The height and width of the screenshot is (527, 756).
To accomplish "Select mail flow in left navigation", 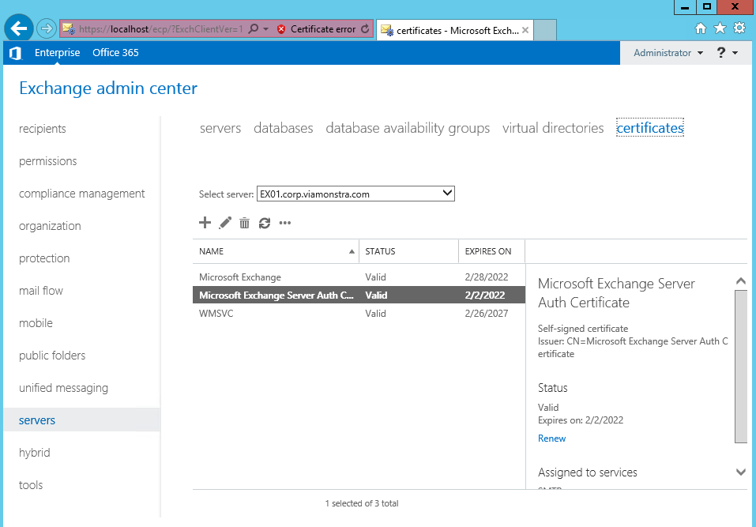I will [41, 291].
